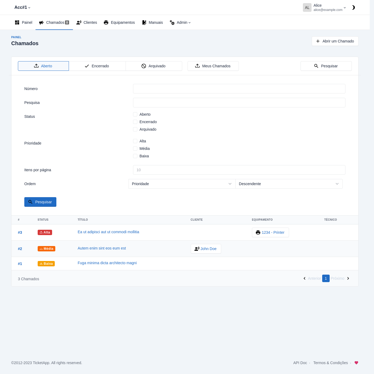The width and height of the screenshot is (374, 374).
Task: Open ticket Autem enim sint eos eum est
Action: pyautogui.click(x=102, y=248)
